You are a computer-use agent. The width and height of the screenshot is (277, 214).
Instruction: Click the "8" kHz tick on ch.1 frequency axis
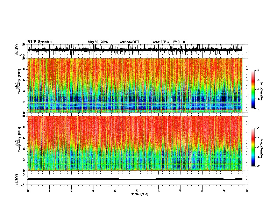click(24, 69)
